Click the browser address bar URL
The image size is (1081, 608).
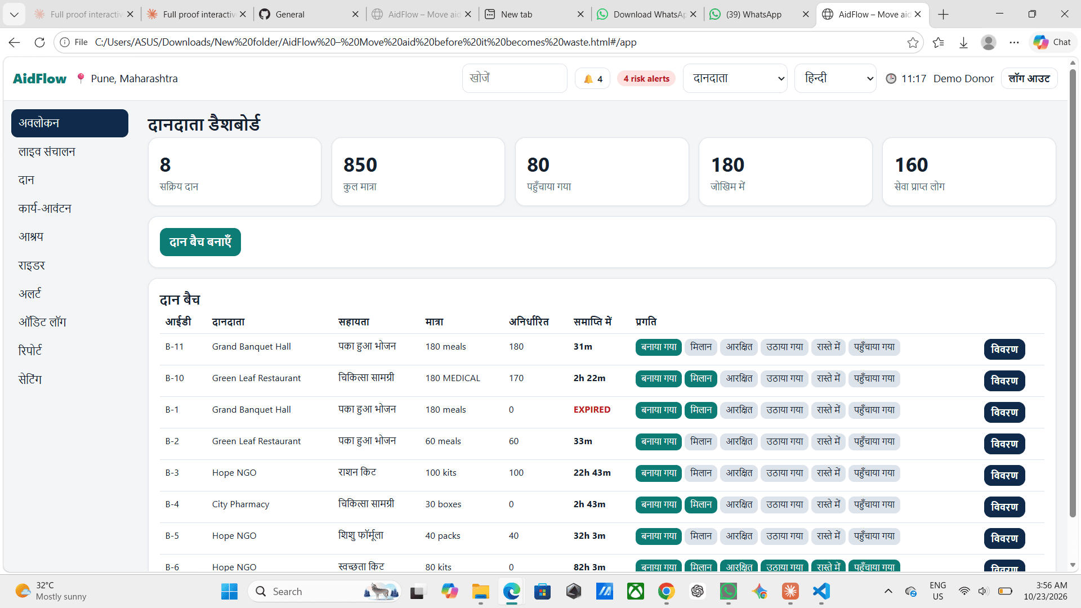[366, 42]
